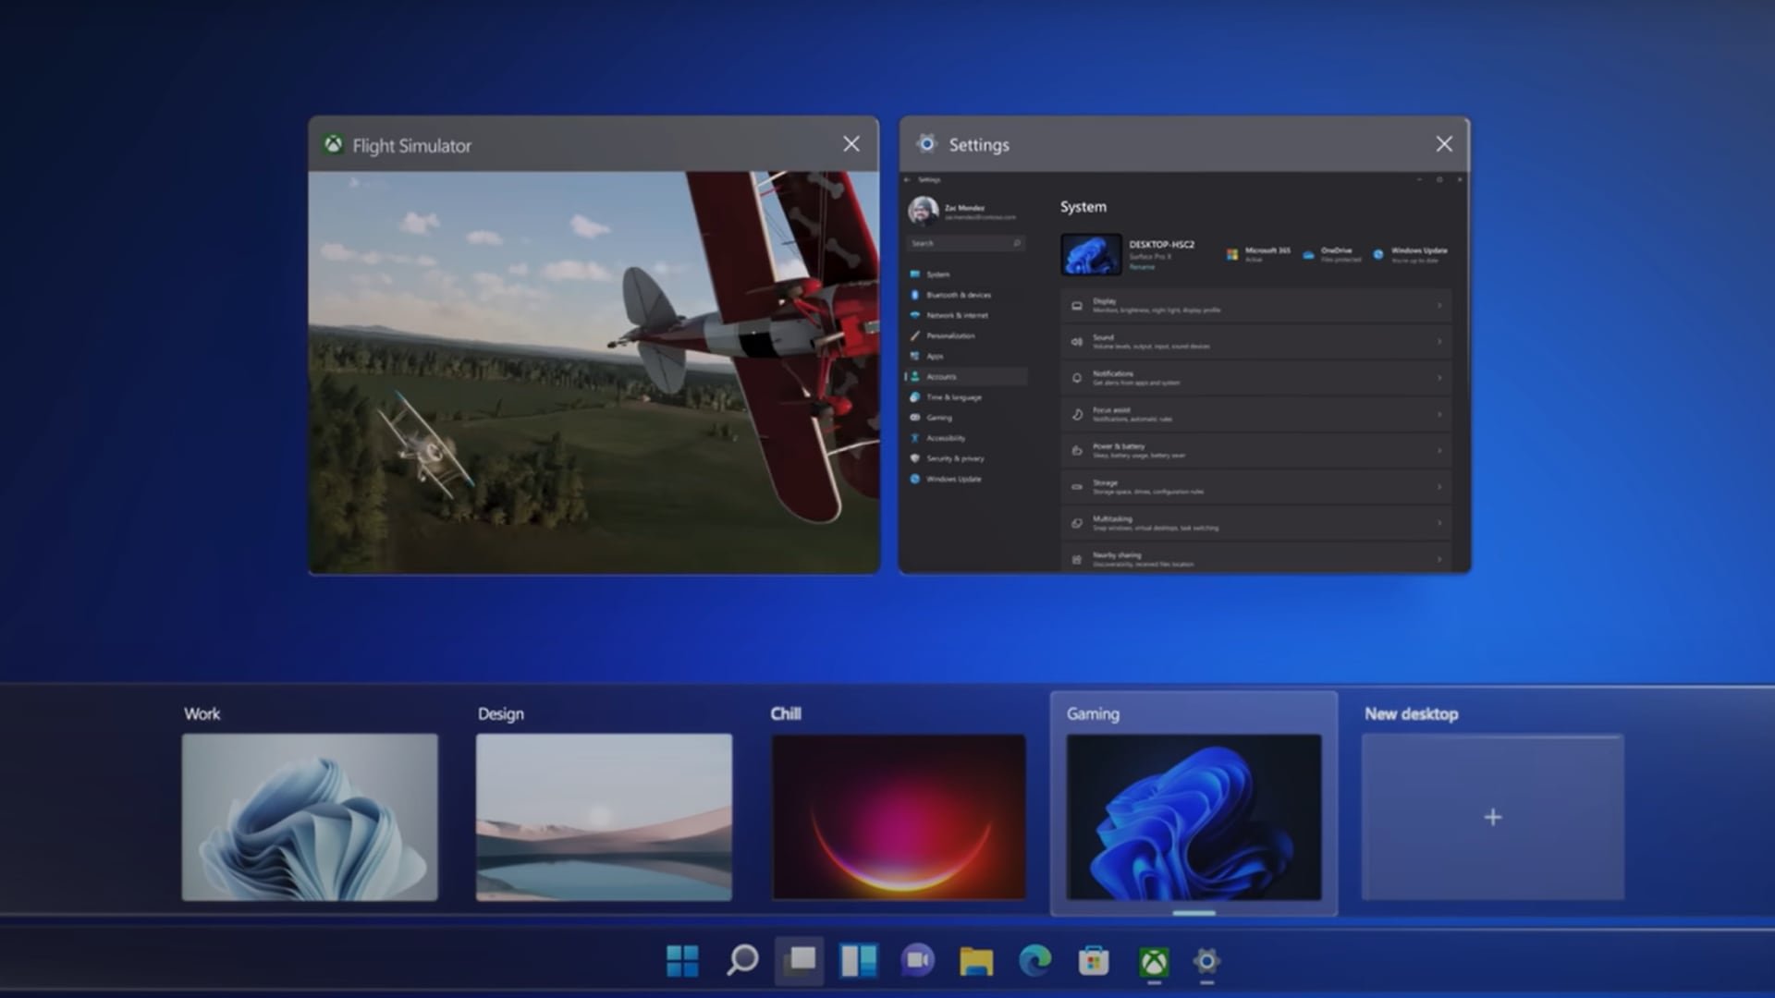Expand the Display row chevron in Settings

coord(1438,306)
